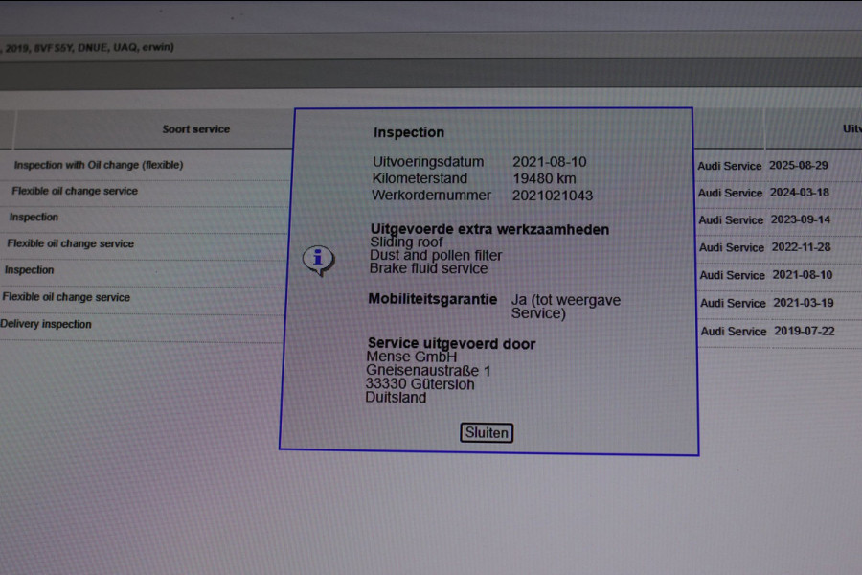This screenshot has width=862, height=575.
Task: Select the date 2022-11-28 in the table
Action: point(801,246)
